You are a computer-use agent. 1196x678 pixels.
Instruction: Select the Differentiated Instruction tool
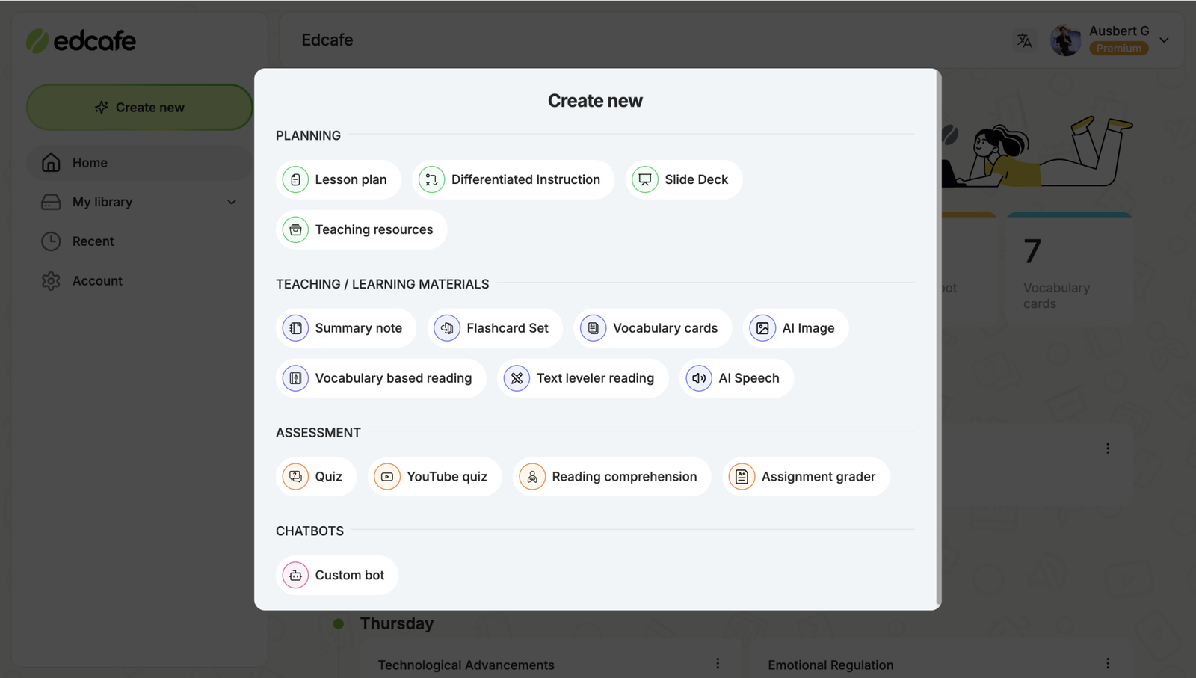click(x=513, y=179)
